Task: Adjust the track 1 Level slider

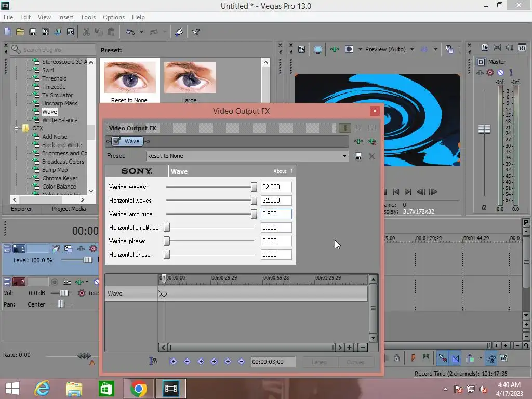Action: [87, 260]
